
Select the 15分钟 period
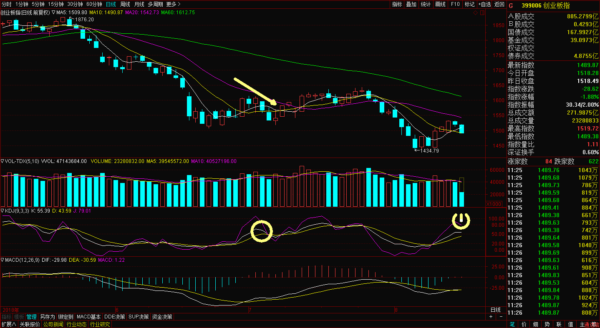pyautogui.click(x=55, y=4)
